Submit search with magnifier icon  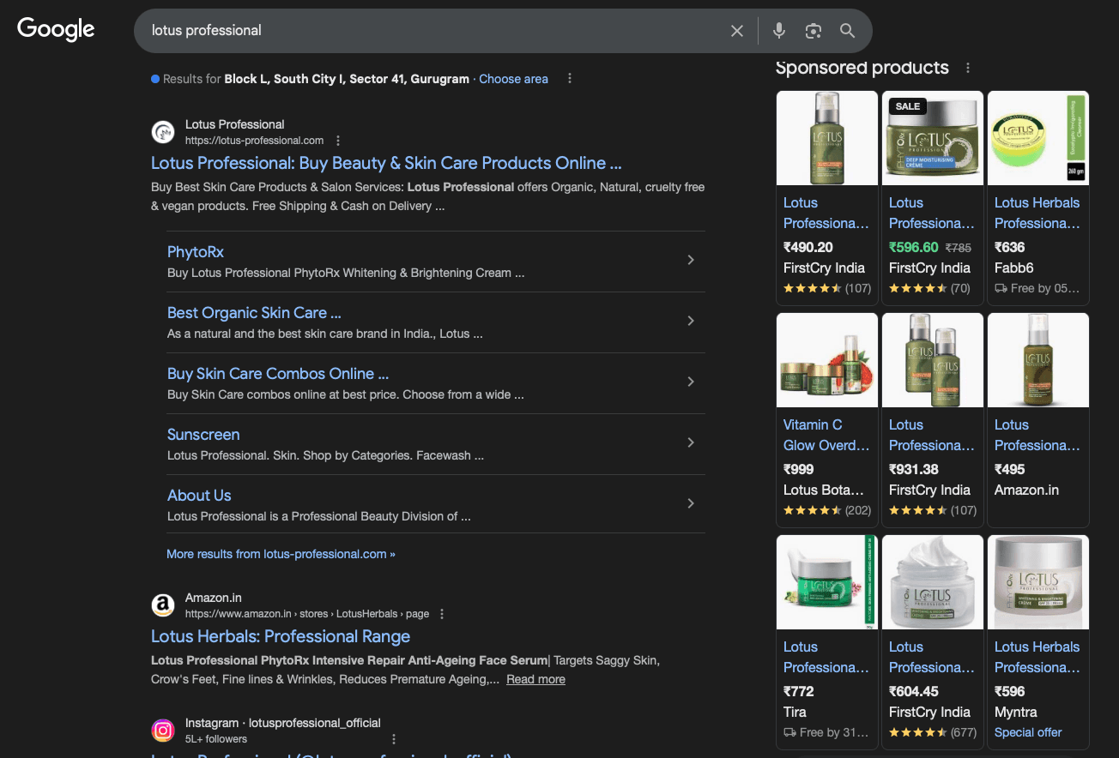[847, 31]
